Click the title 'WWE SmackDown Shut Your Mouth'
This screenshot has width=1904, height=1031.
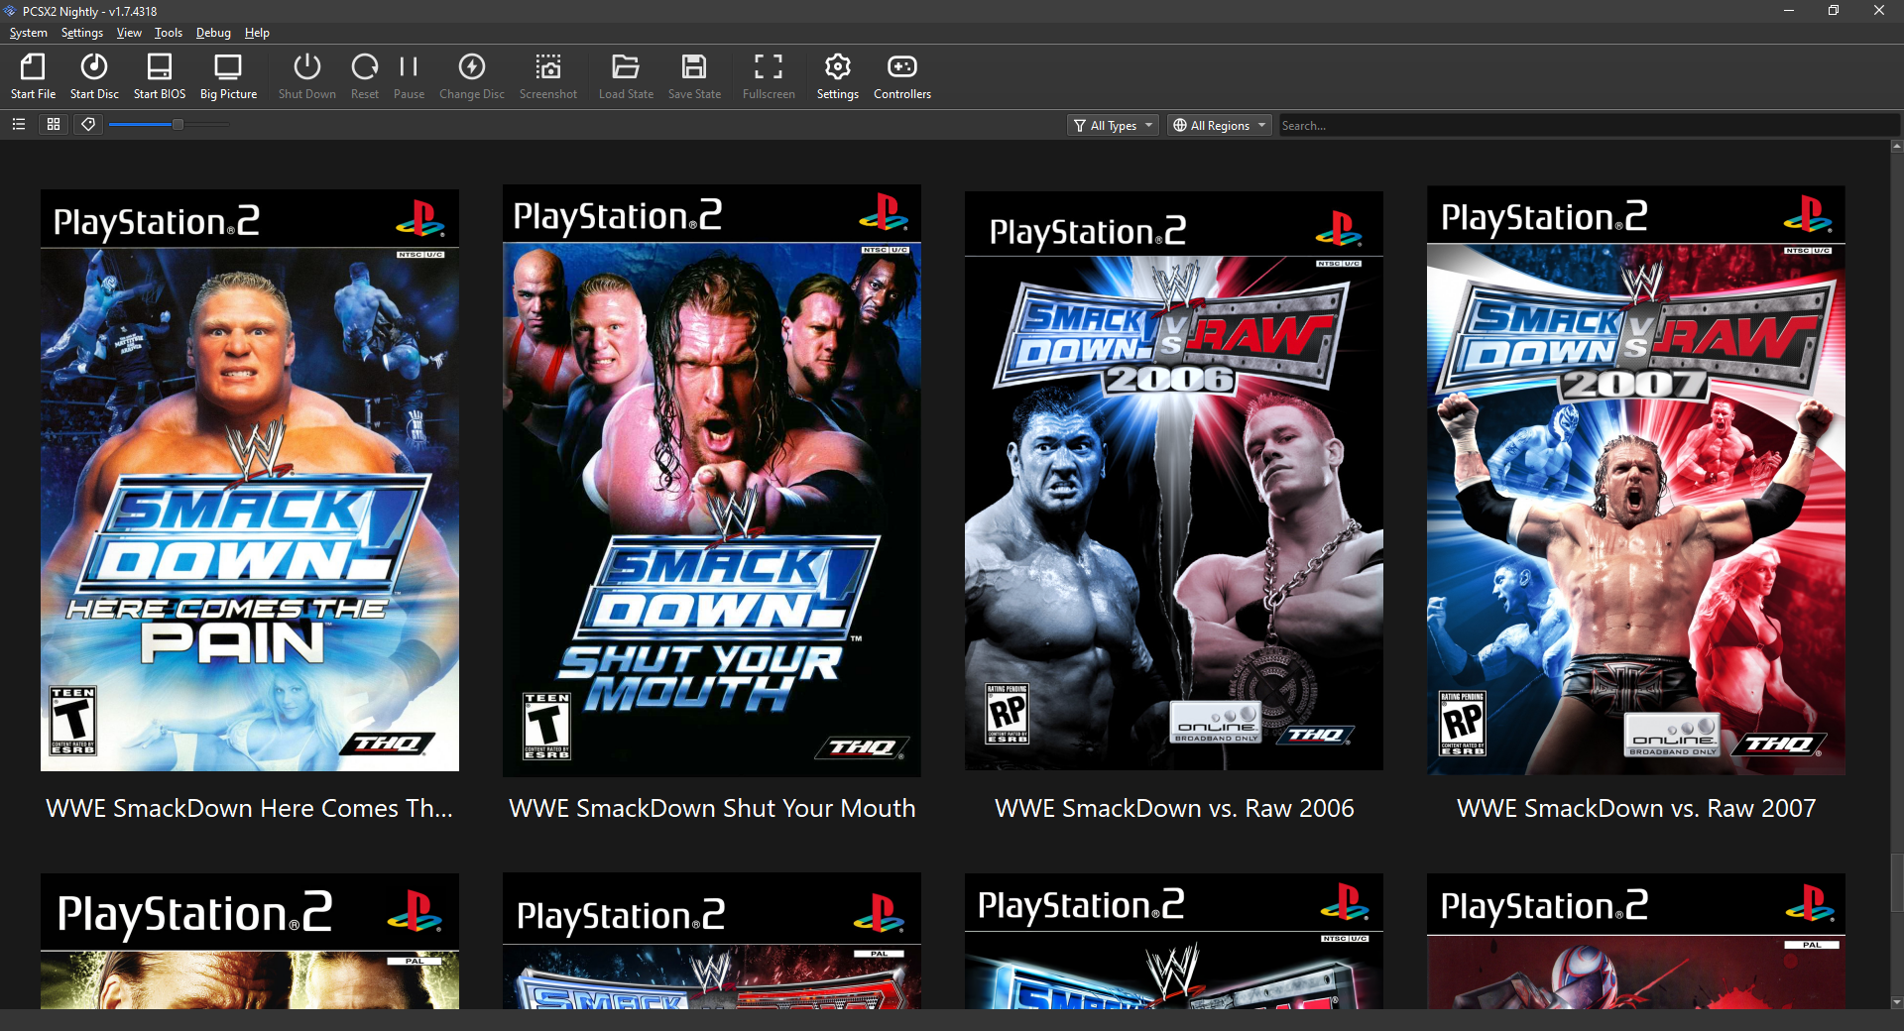coord(712,808)
